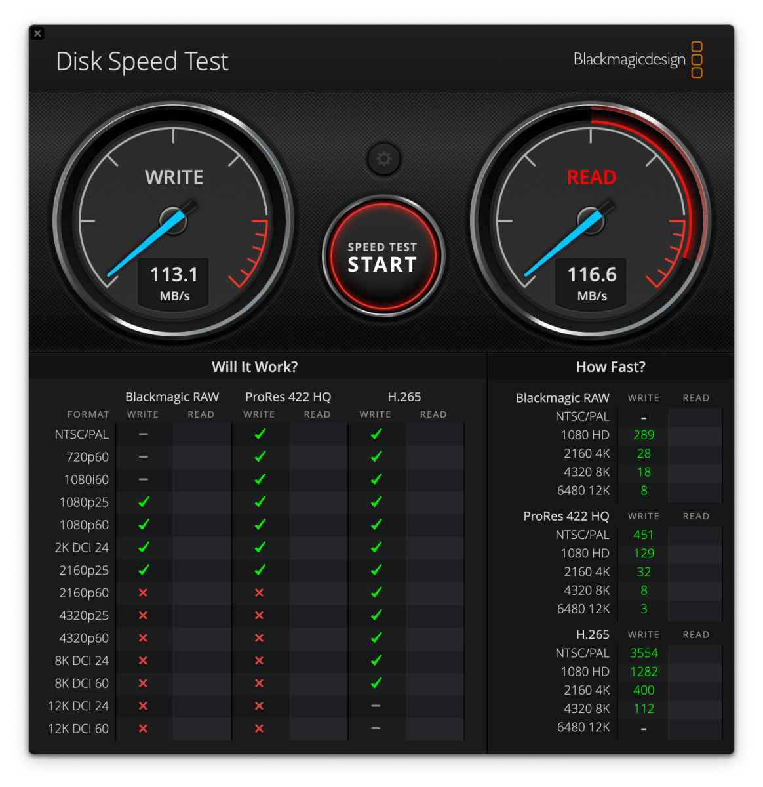Viewport: 763px width, 787px height.
Task: Click the 720p60 format row label
Action: pos(87,457)
